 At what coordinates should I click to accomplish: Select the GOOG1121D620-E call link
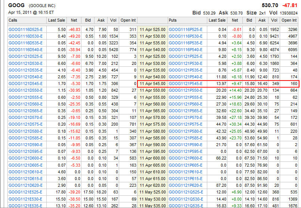[x=25, y=185]
